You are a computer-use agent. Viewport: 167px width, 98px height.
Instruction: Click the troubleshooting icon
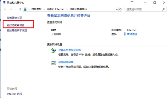54,63
